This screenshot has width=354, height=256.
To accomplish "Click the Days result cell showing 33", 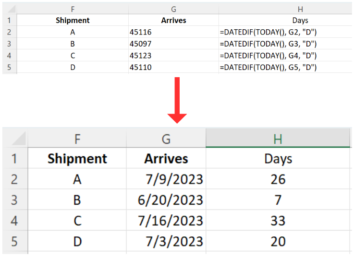I will pos(278,221).
